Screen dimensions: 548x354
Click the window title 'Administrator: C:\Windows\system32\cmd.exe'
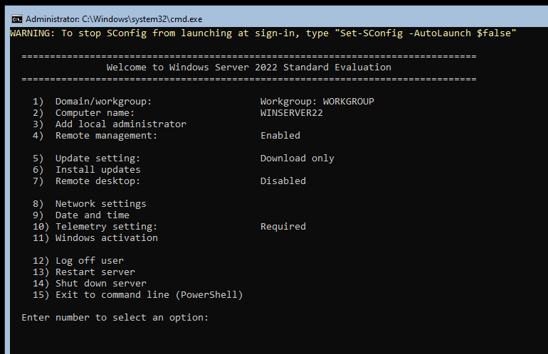coord(114,19)
